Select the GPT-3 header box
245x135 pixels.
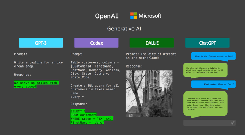pos(41,43)
